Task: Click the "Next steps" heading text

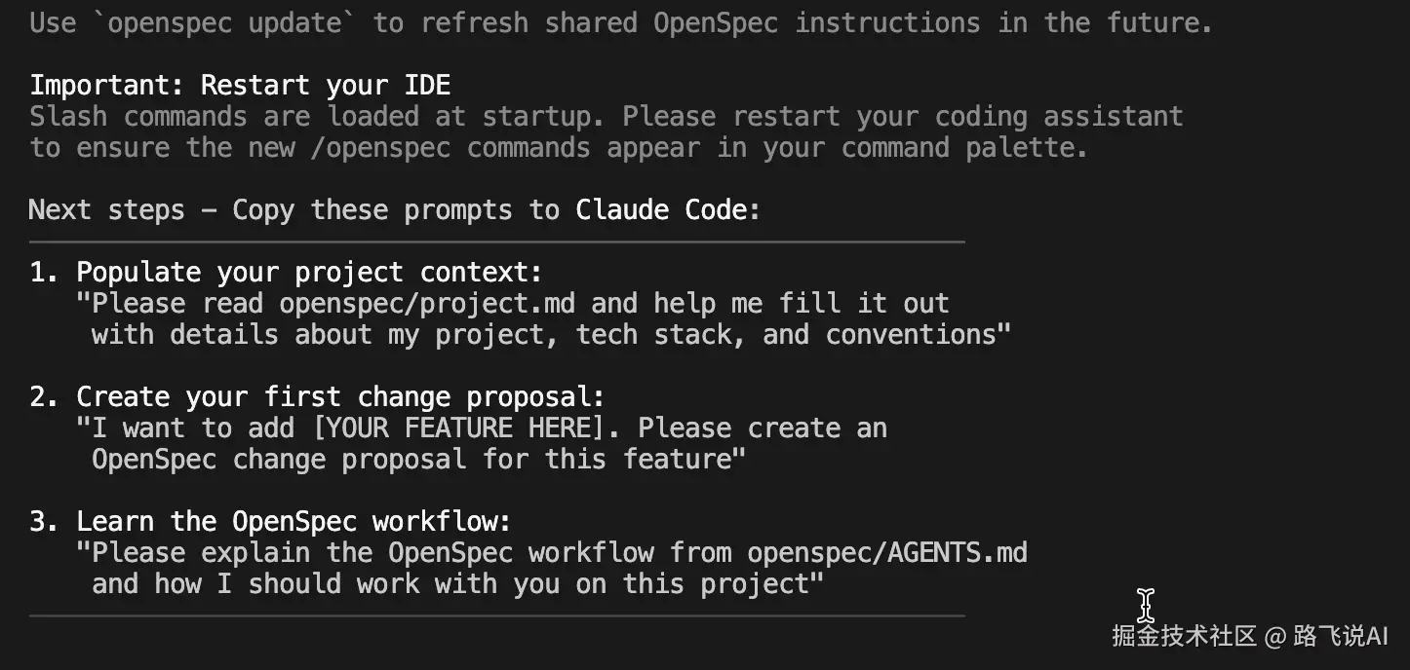Action: point(106,210)
